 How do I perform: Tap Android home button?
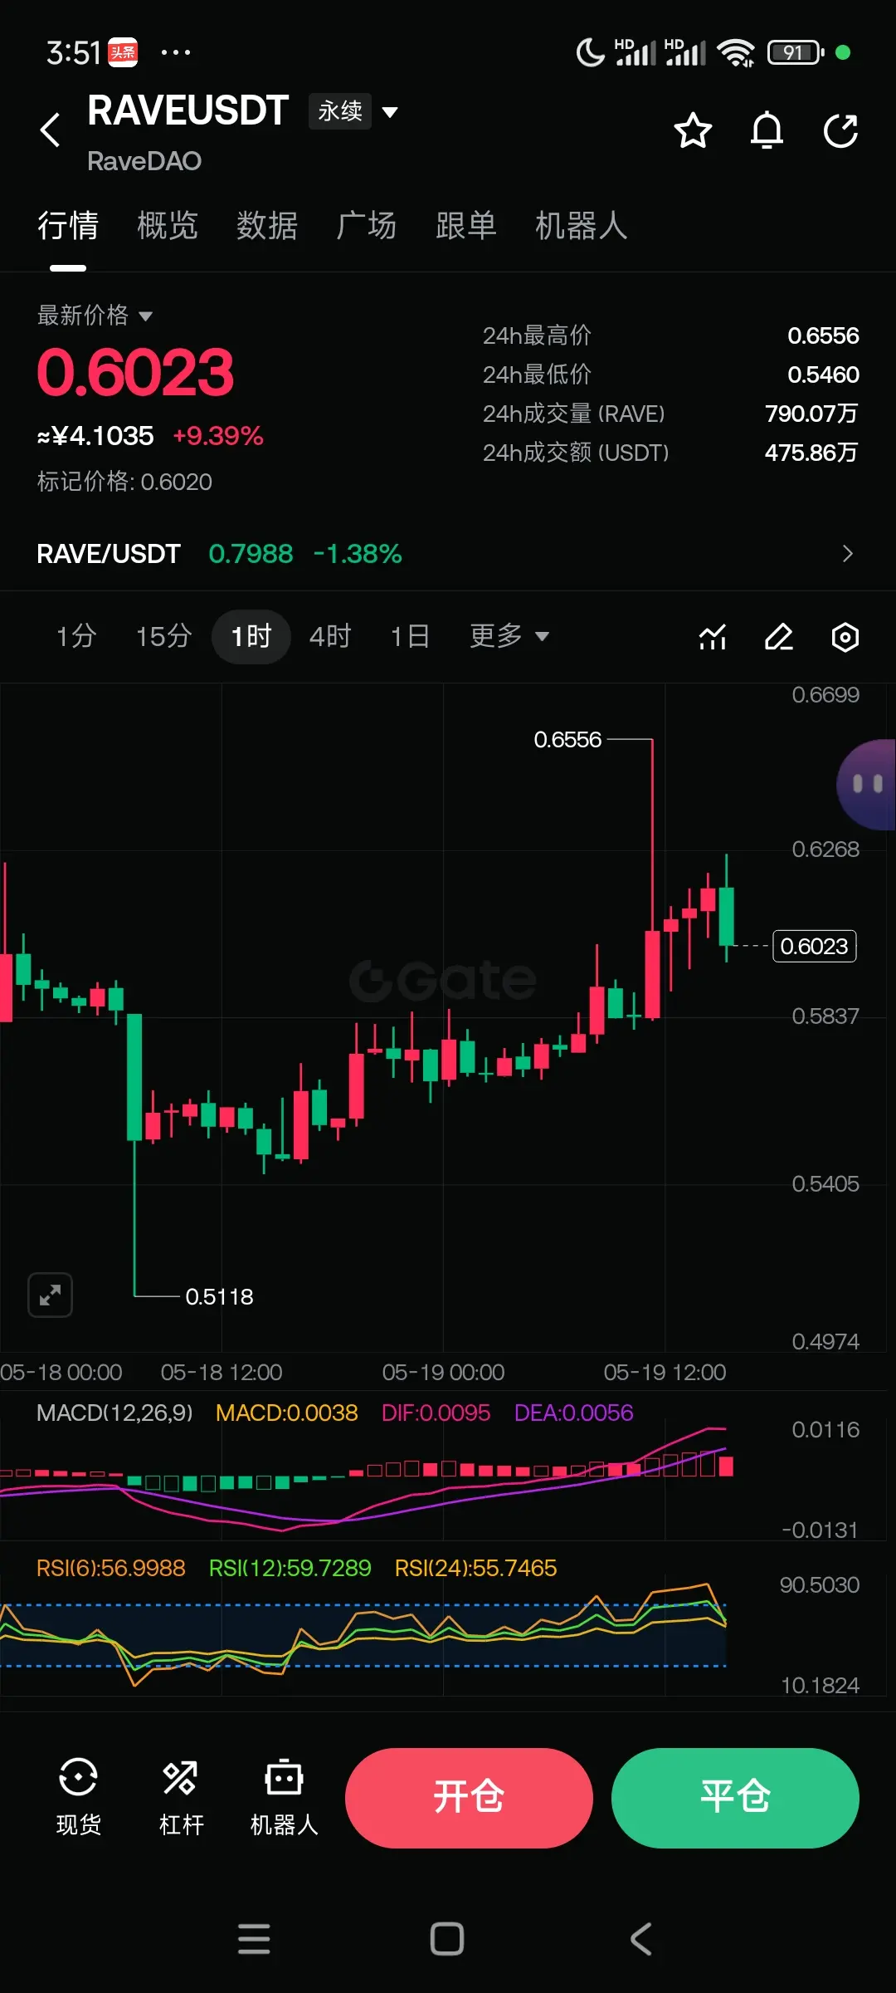(447, 1939)
